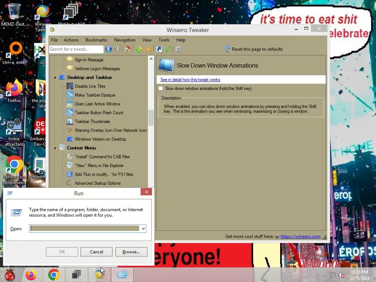This screenshot has width=376, height=282.
Task: Click the Back arrow in Winaero toolbar
Action: (x=109, y=49)
